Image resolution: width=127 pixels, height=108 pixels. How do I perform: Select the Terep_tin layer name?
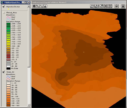[10, 72]
